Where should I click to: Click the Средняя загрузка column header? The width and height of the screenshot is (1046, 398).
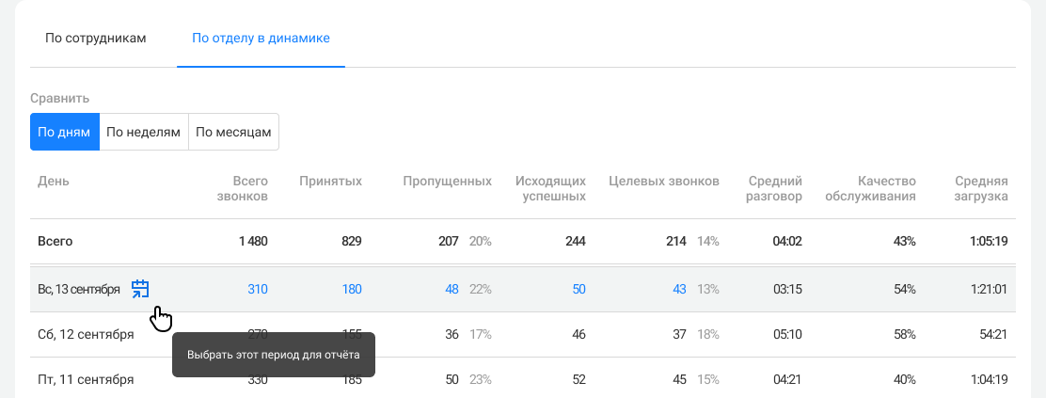[x=981, y=188]
